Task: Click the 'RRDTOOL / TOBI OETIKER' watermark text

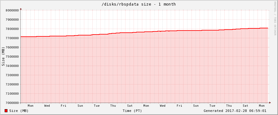Action: [275, 18]
